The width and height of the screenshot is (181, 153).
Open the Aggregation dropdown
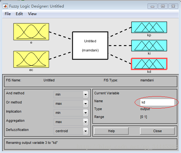[x=71, y=122]
